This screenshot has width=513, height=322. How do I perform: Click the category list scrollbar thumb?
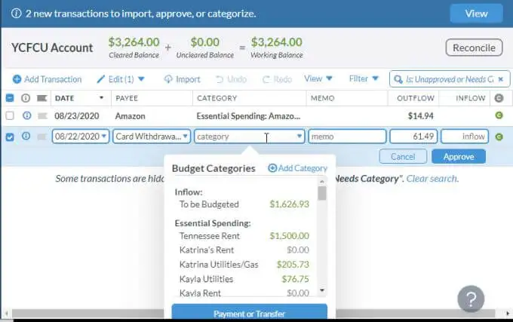tap(322, 193)
